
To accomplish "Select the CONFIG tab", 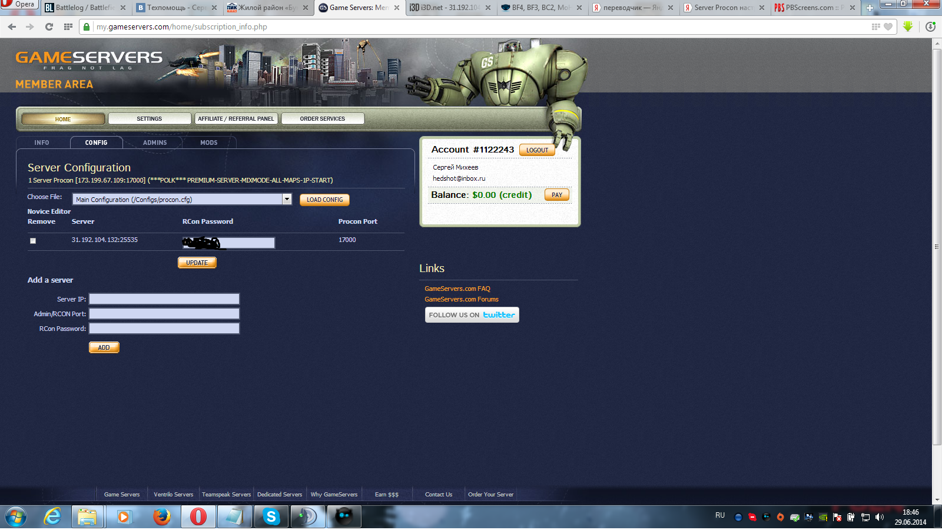I will (96, 143).
